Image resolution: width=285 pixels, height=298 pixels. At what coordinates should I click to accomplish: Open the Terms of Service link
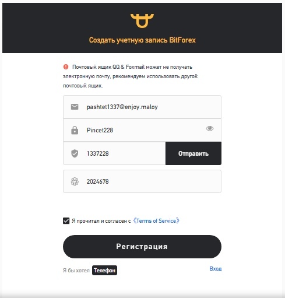(156, 221)
